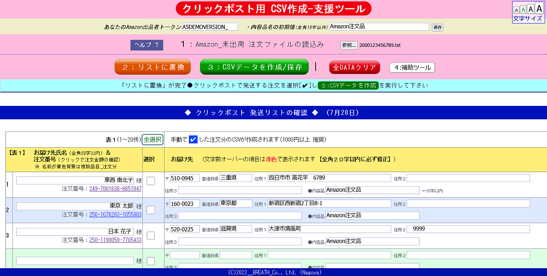The image size is (547, 276).
Task: Tick the checkbox in the empty fourth row
Action: 151,261
